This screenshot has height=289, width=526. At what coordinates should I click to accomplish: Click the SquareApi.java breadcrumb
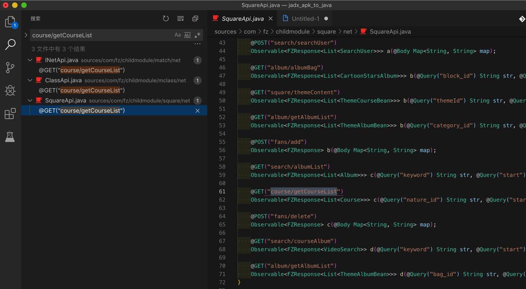(390, 32)
